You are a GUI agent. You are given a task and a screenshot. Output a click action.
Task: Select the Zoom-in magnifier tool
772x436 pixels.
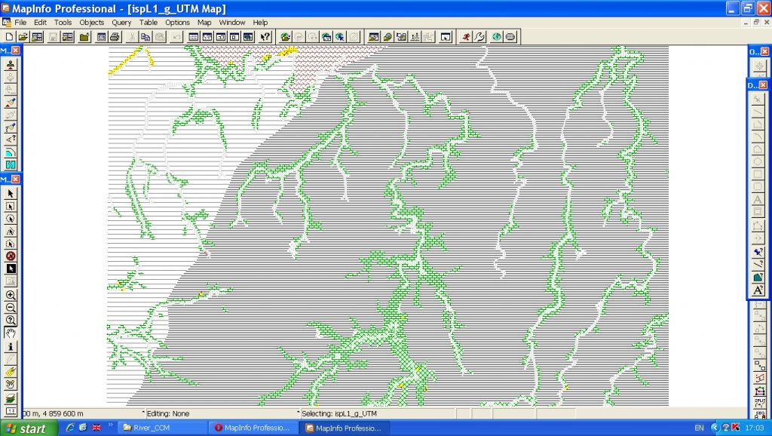click(11, 296)
